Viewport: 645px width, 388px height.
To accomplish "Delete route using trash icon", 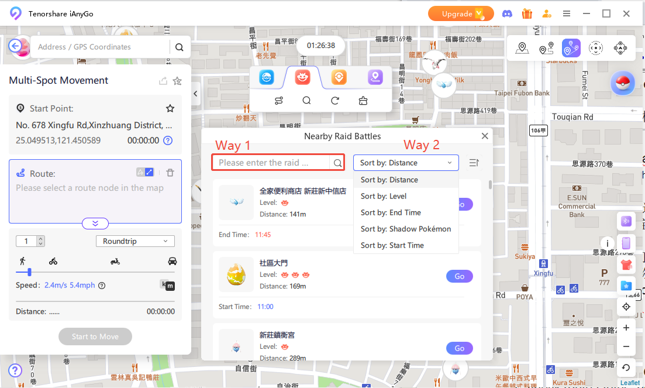I will pos(170,172).
